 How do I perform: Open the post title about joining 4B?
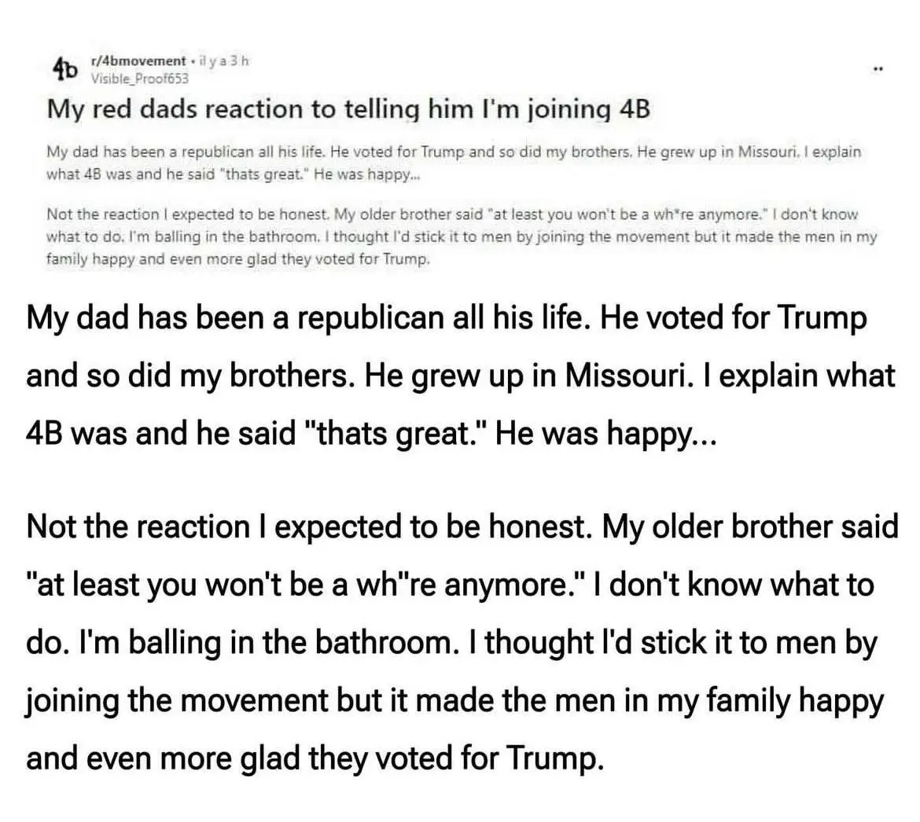[348, 108]
